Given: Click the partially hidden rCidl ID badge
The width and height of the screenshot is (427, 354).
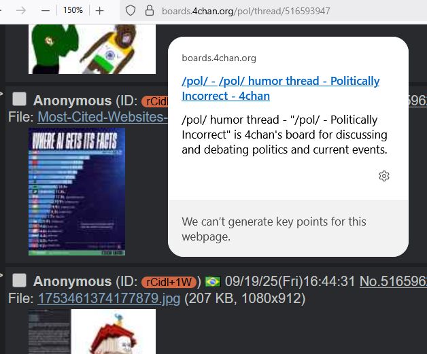Looking at the screenshot, I should tap(154, 101).
